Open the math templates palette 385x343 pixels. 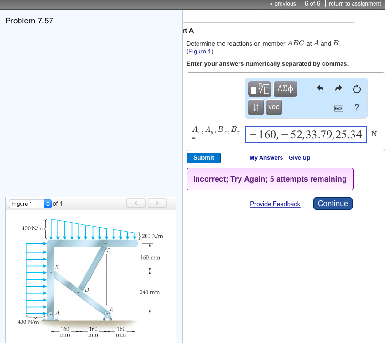tap(260, 89)
